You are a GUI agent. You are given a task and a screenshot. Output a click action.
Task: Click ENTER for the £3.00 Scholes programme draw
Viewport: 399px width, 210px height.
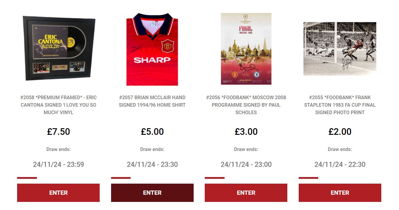pos(246,193)
